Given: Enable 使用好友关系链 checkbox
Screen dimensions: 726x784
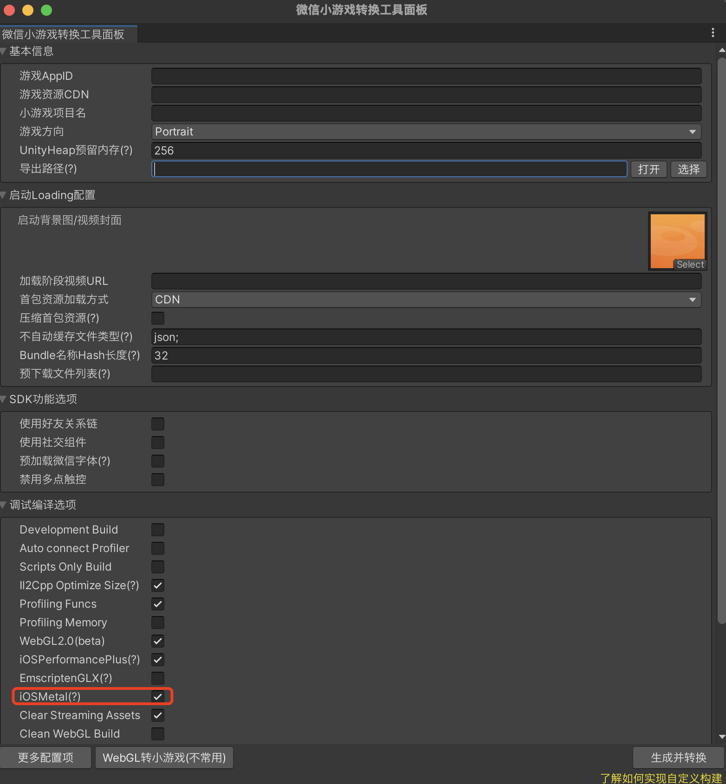Looking at the screenshot, I should click(158, 424).
